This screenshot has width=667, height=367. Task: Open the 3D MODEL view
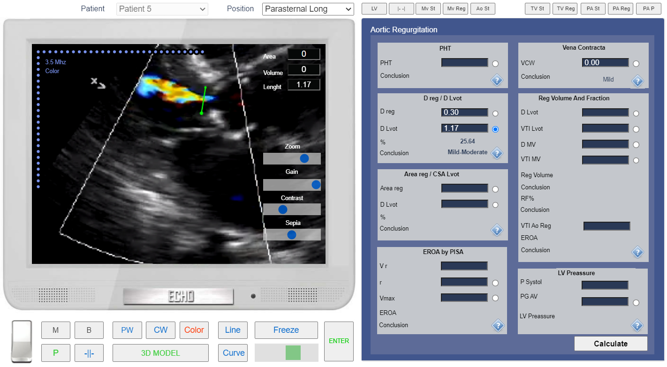click(x=160, y=353)
